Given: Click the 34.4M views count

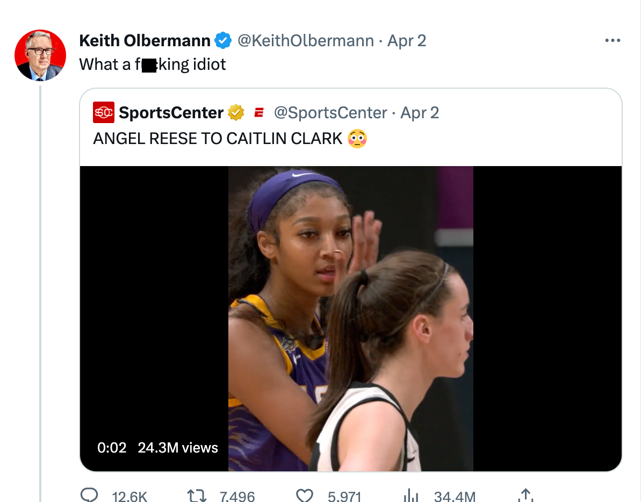Looking at the screenshot, I should click(x=455, y=496).
